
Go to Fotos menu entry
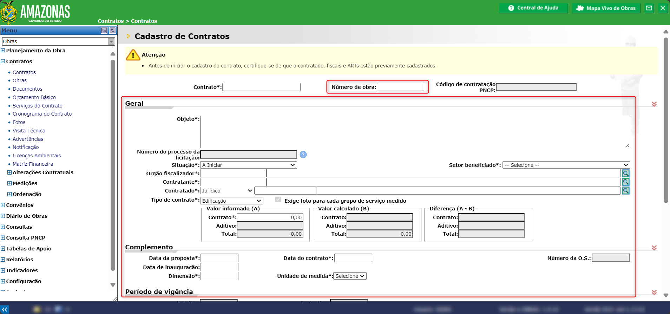click(x=19, y=122)
